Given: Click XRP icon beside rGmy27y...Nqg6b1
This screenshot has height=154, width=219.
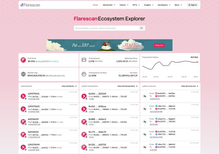Looking at the screenshot, I should tap(156, 119).
